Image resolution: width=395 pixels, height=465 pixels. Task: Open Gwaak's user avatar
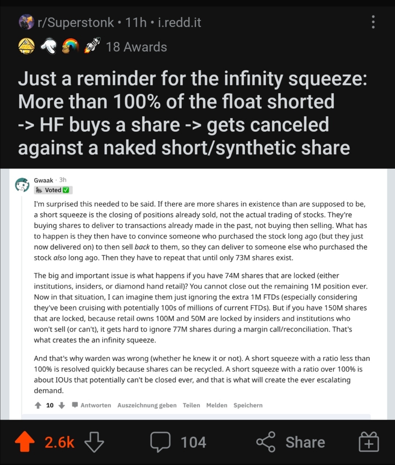tap(22, 185)
